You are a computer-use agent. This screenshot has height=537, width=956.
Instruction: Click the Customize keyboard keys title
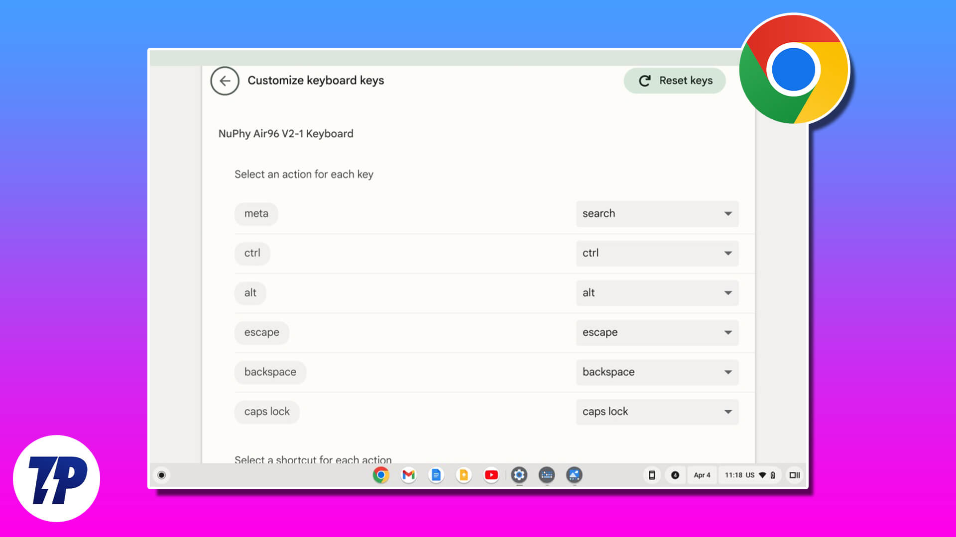[x=316, y=81]
